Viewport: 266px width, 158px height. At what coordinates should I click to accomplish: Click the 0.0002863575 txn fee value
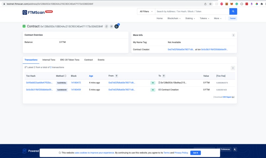222,83
